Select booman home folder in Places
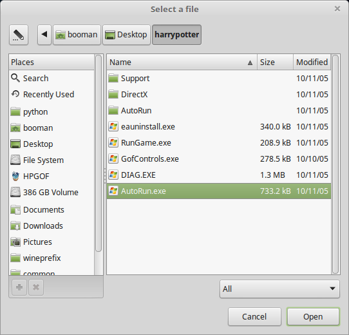The height and width of the screenshot is (335, 349). 52,128
